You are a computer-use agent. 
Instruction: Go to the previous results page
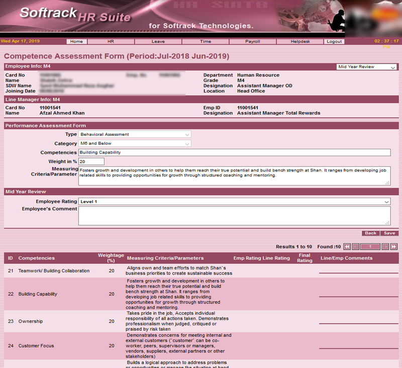(x=355, y=247)
